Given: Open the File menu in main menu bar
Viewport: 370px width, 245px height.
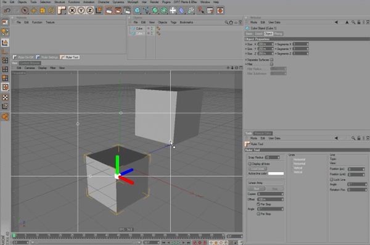Looking at the screenshot, I should click(4, 2).
